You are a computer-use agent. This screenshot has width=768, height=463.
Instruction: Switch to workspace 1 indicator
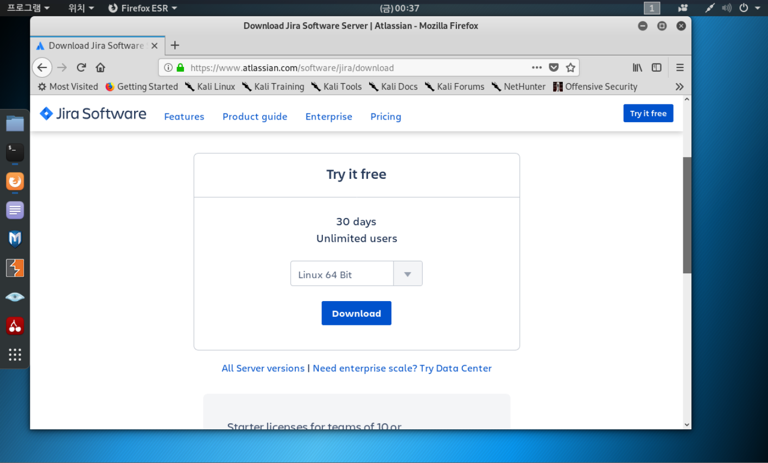tap(652, 8)
